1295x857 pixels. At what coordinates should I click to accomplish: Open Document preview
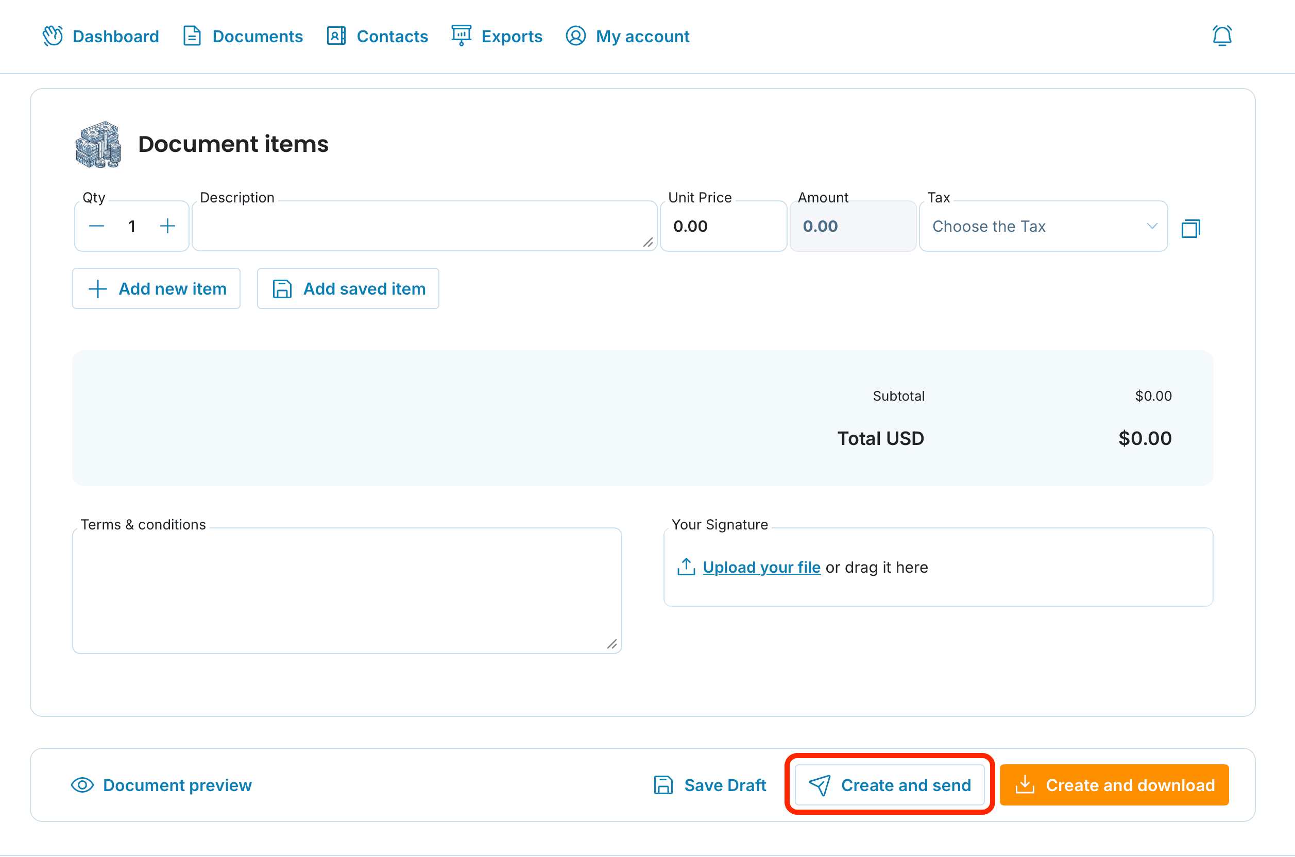[x=162, y=785]
